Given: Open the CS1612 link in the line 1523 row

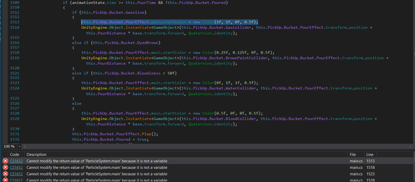Looking at the screenshot, I should (x=16, y=174).
